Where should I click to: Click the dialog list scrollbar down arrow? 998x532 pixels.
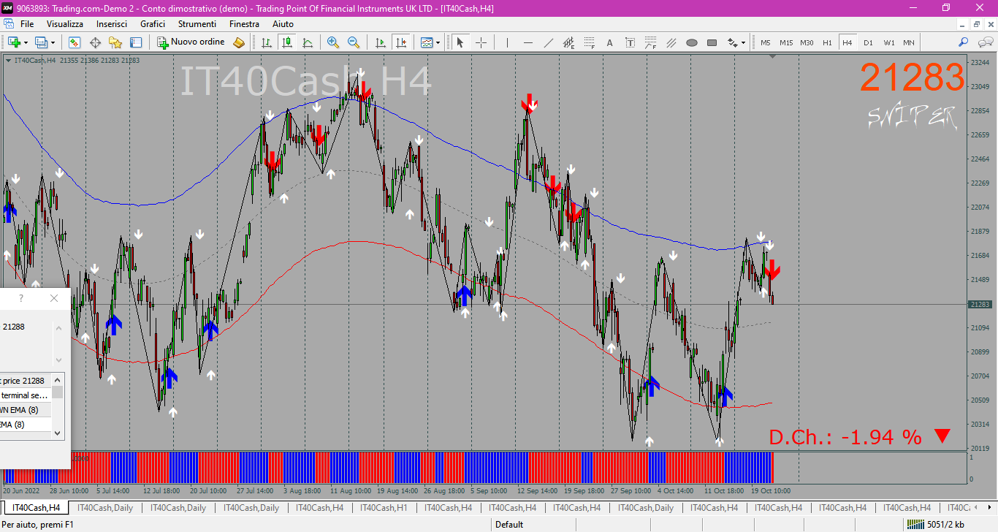coord(58,433)
